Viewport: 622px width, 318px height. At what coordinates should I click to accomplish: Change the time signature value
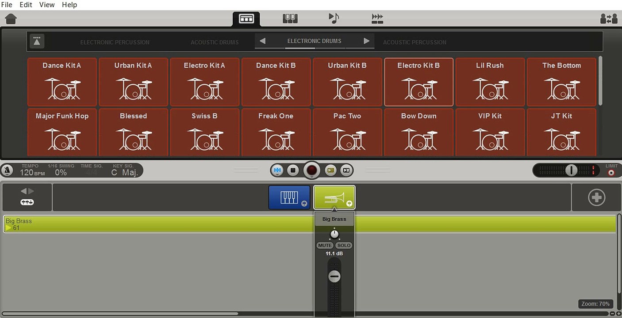coord(91,172)
